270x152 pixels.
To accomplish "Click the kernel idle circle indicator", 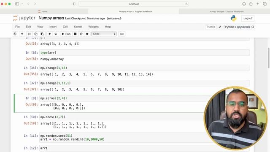I will tap(253, 27).
